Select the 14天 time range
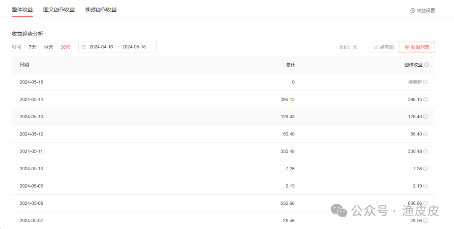This screenshot has width=454, height=229. (x=48, y=47)
